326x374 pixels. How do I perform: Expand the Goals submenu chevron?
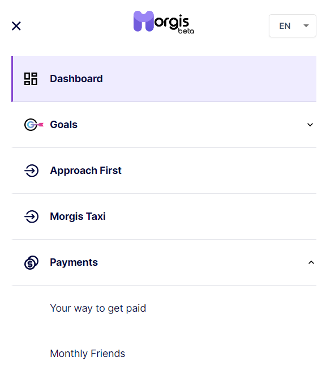click(x=310, y=125)
